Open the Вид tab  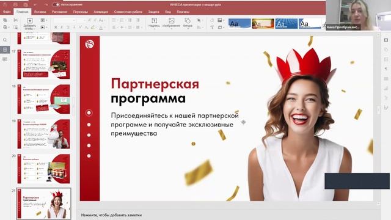168,12
